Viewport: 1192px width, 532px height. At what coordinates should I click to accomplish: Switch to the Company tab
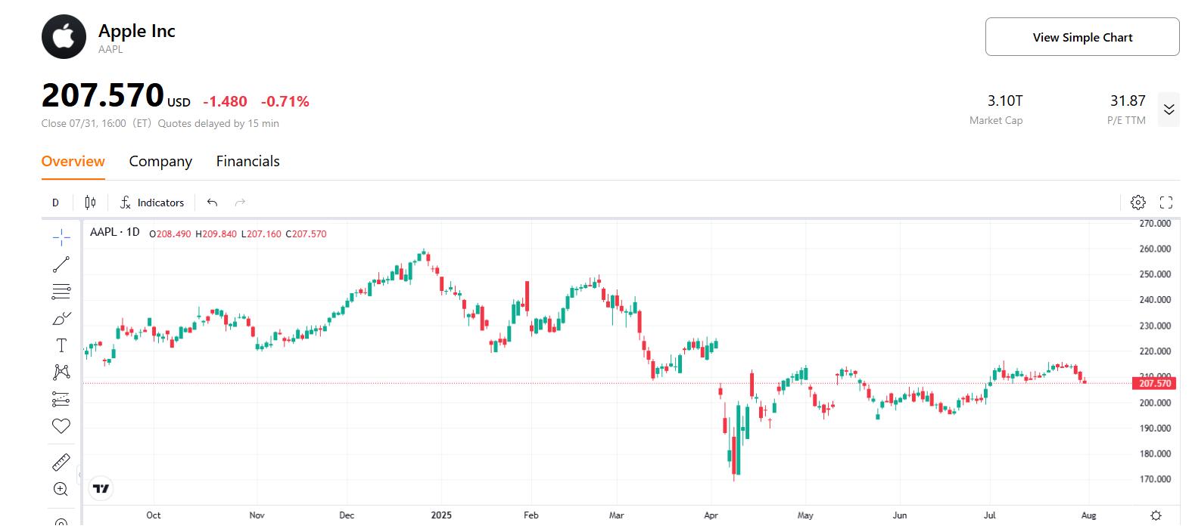coord(160,162)
